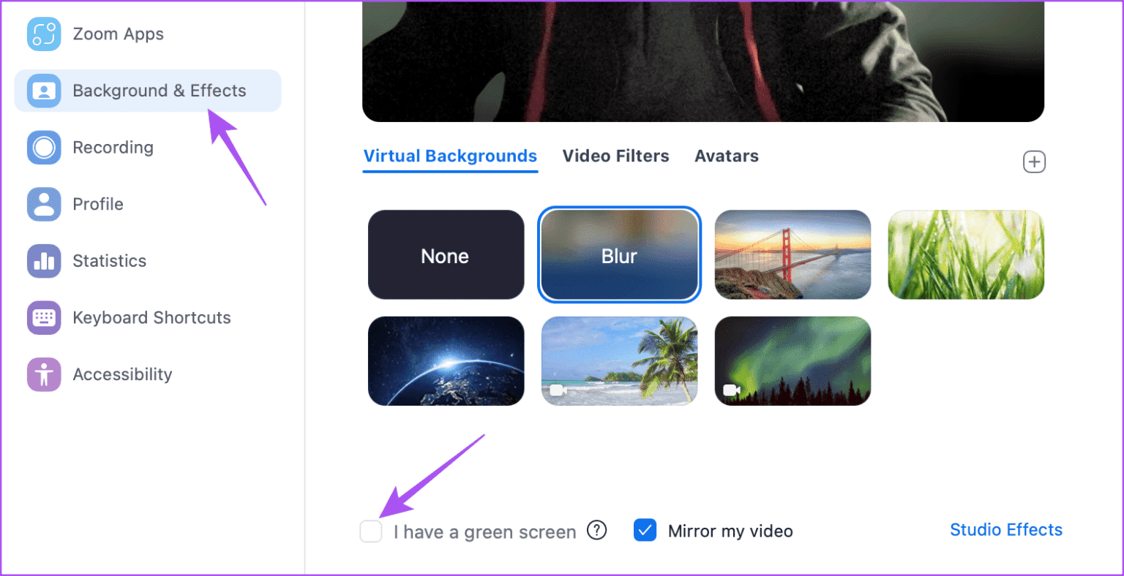Viewport: 1124px width, 576px height.
Task: Click the Background & Effects sidebar icon
Action: 44,91
